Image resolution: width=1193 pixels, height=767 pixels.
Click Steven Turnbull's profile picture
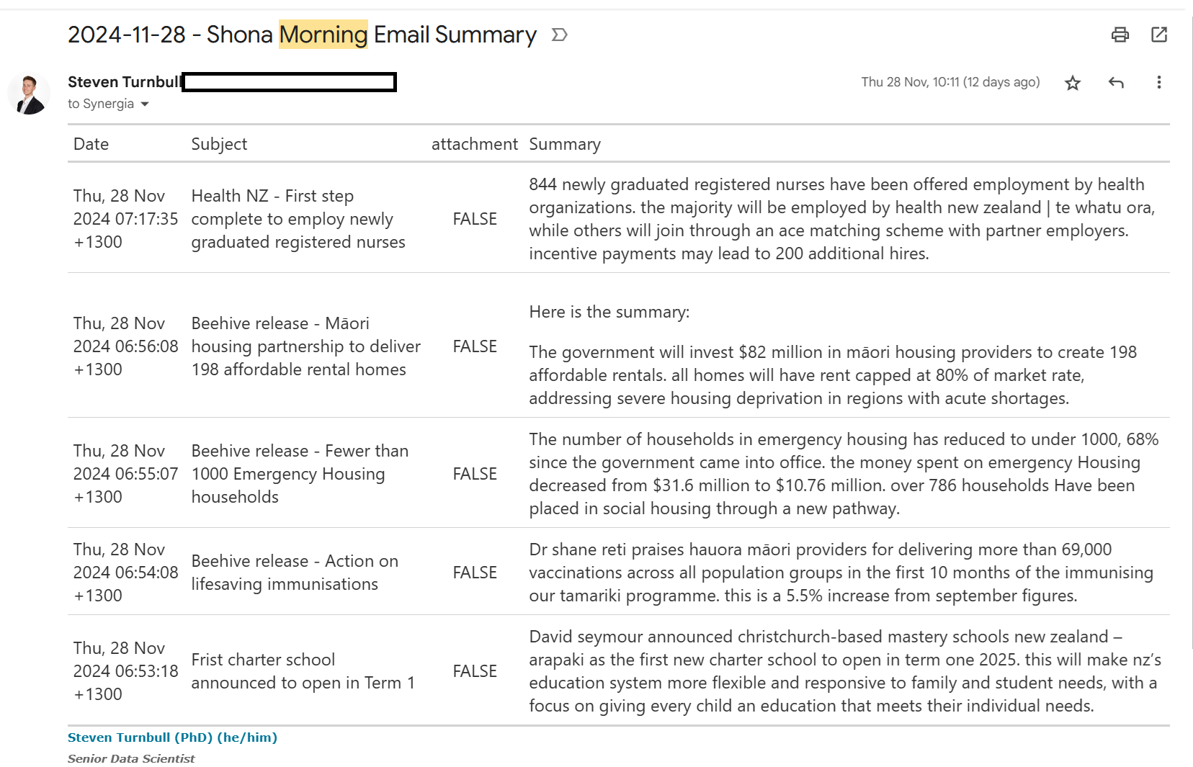click(29, 94)
